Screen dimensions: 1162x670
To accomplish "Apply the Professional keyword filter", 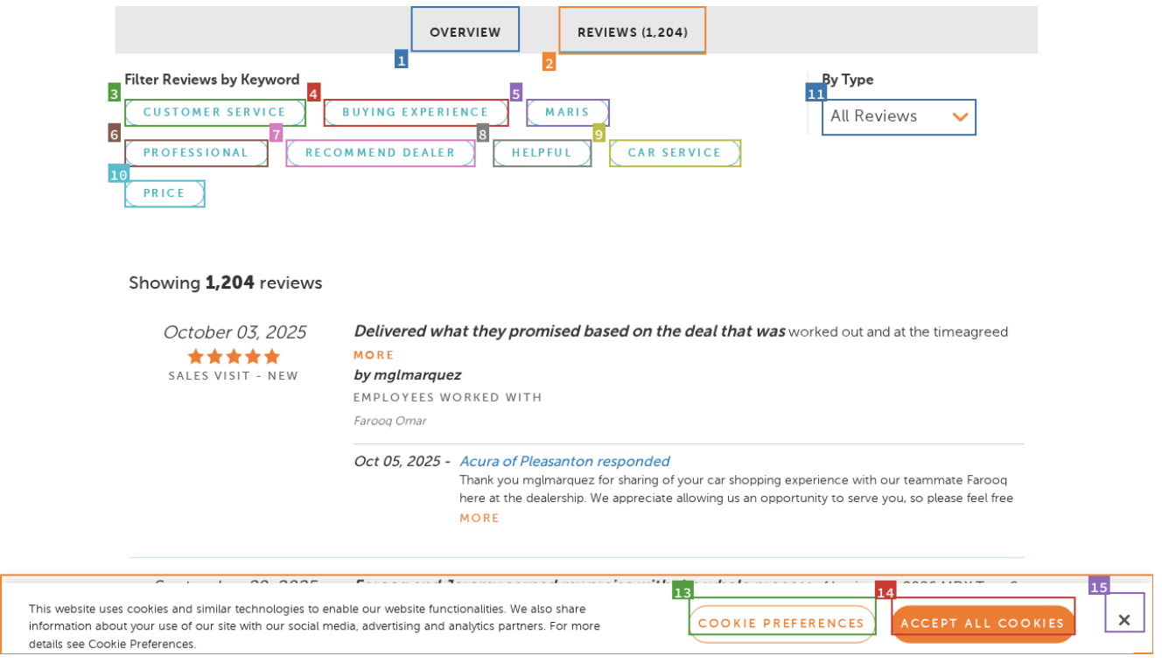I will pos(196,152).
